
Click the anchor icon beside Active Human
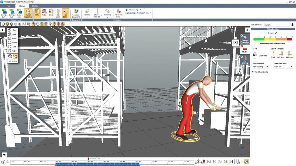pos(293,25)
